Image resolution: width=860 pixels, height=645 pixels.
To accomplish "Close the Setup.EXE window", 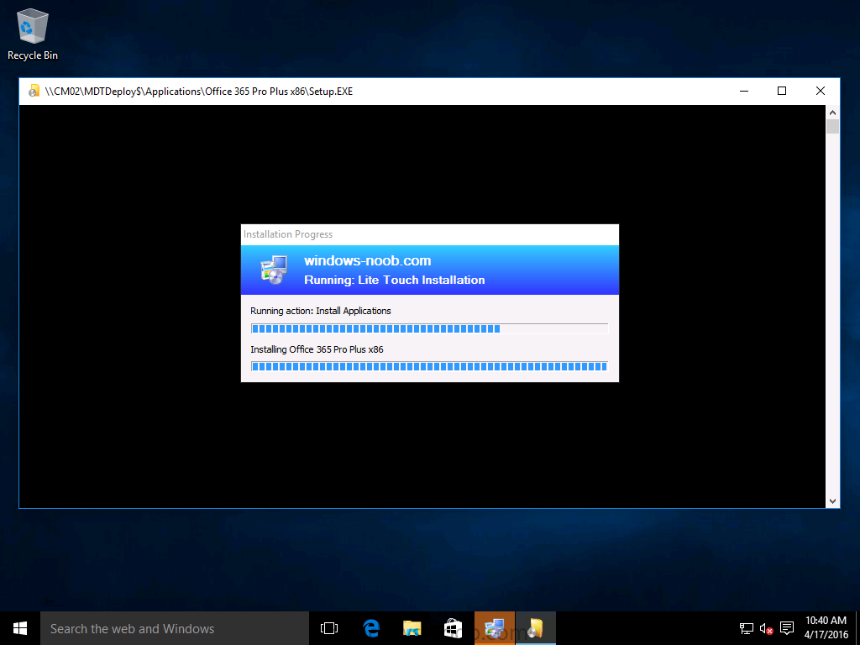I will 821,91.
